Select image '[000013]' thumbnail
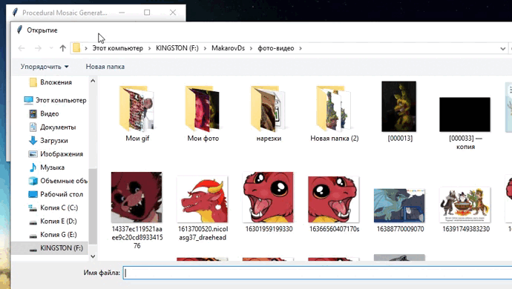The image size is (512, 289). [x=399, y=107]
